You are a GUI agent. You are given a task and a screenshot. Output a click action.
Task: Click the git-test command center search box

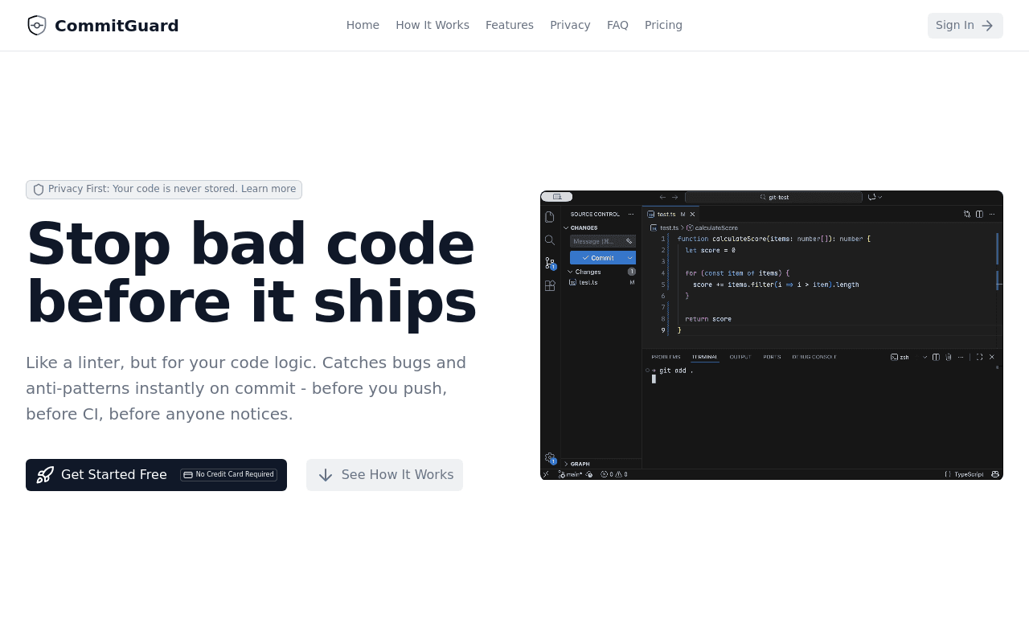coord(773,197)
